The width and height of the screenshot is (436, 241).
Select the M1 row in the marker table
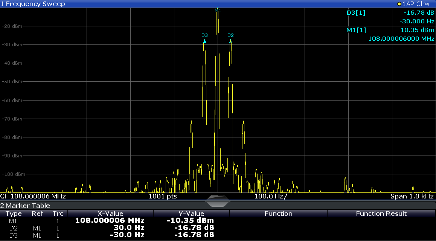tap(14, 221)
